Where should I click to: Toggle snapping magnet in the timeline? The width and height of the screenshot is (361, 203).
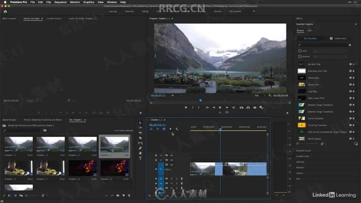click(x=157, y=129)
